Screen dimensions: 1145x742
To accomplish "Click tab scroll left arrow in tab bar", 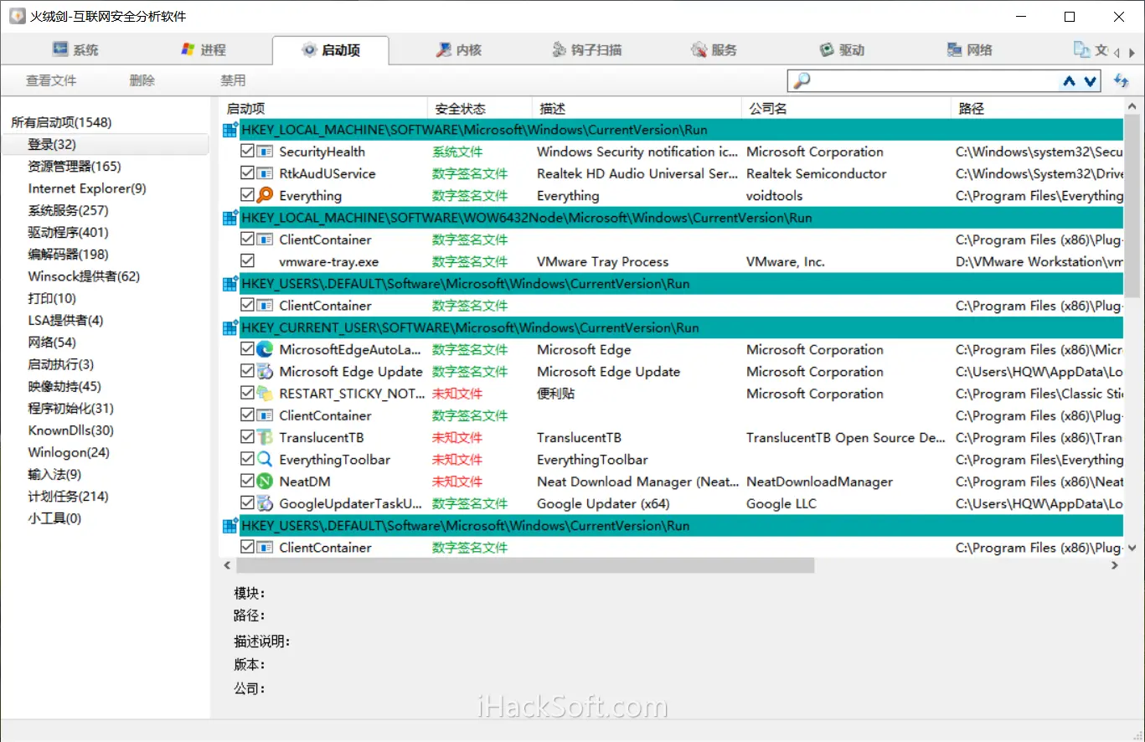I will point(1117,52).
